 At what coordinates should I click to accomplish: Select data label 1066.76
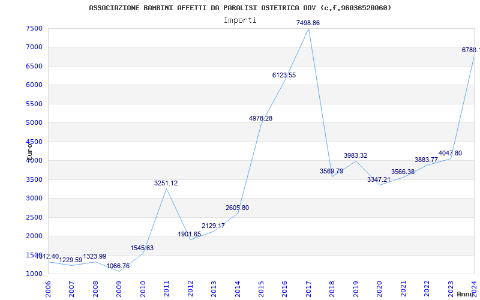pyautogui.click(x=118, y=266)
